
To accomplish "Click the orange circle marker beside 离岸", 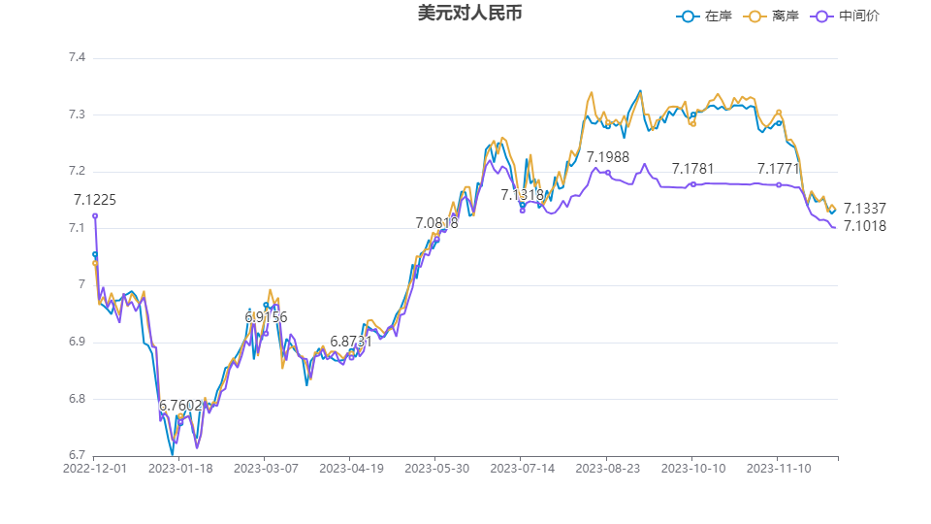I will point(755,16).
